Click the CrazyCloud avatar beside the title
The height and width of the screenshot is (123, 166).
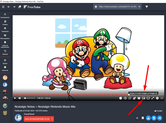click(18, 118)
